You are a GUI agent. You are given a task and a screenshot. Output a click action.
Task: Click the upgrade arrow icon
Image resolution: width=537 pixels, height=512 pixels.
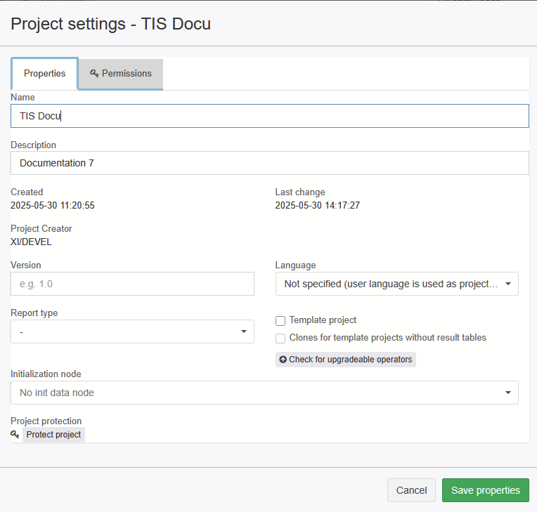pyautogui.click(x=283, y=360)
